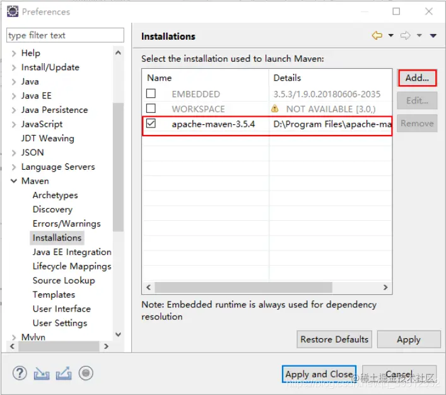The height and width of the screenshot is (395, 446).
Task: Open Source Lookup under Maven
Action: point(64,281)
